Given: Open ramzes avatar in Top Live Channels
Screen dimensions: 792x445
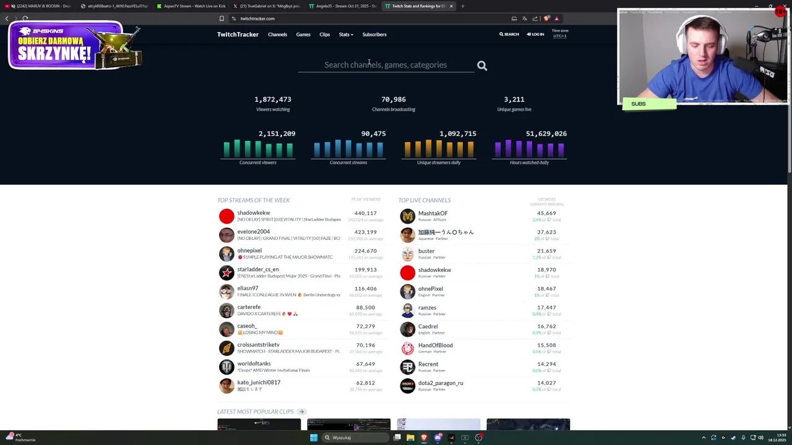Looking at the screenshot, I should pyautogui.click(x=407, y=310).
